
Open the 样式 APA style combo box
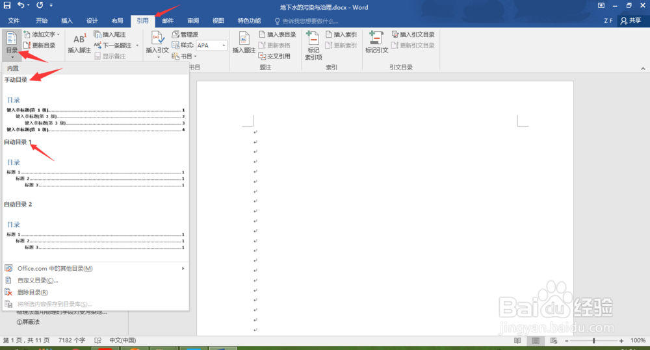(212, 45)
